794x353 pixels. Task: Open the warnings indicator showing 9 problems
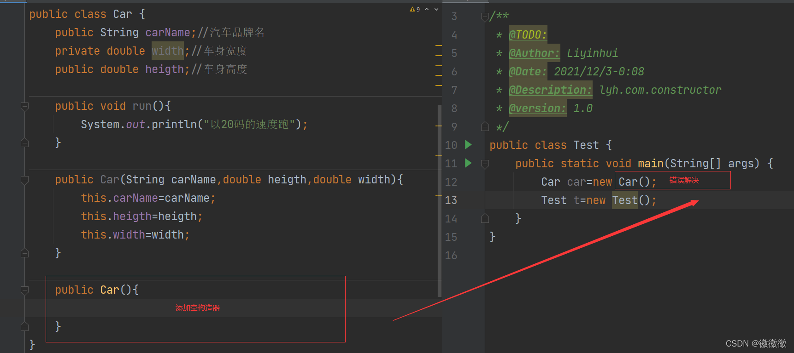click(415, 9)
